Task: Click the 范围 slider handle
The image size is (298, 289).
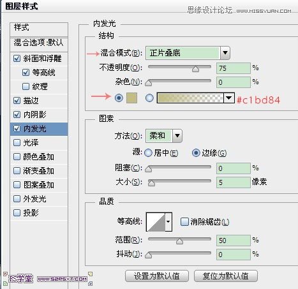Action: [x=179, y=241]
